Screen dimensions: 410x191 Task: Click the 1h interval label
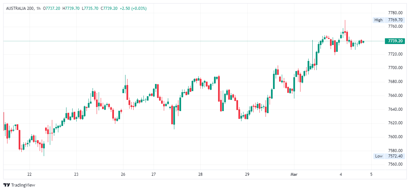(38, 8)
